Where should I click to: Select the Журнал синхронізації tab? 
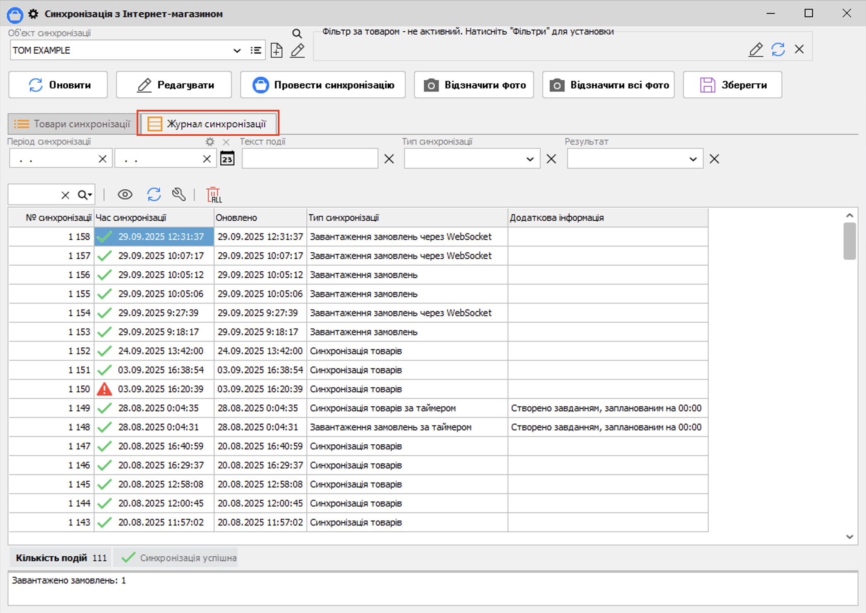[208, 124]
